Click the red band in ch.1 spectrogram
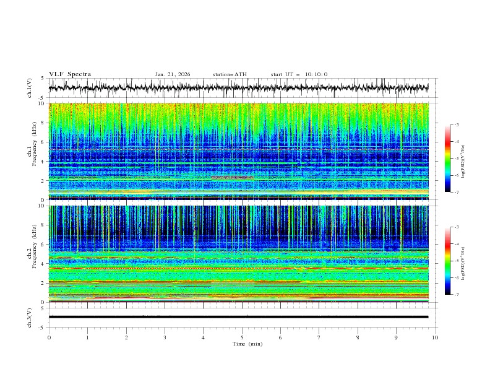This screenshot has height=379, width=490. click(233, 178)
